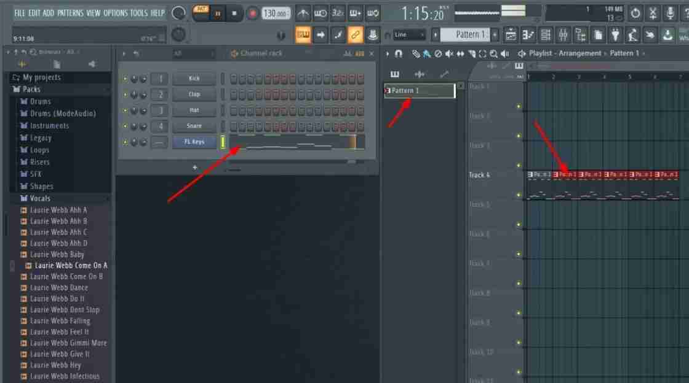Click the loop recording icon
689x383 pixels.
pyautogui.click(x=373, y=14)
